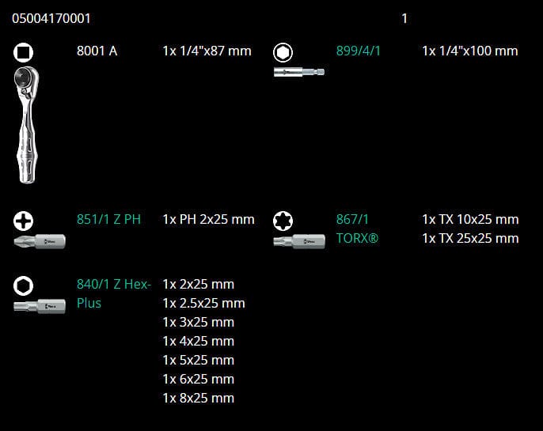Viewport: 543px width, 431px height.
Task: Click the square drive profile icon
Action: (24, 53)
